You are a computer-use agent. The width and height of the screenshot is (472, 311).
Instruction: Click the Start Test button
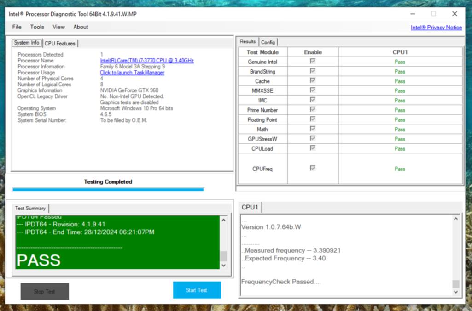(x=197, y=290)
